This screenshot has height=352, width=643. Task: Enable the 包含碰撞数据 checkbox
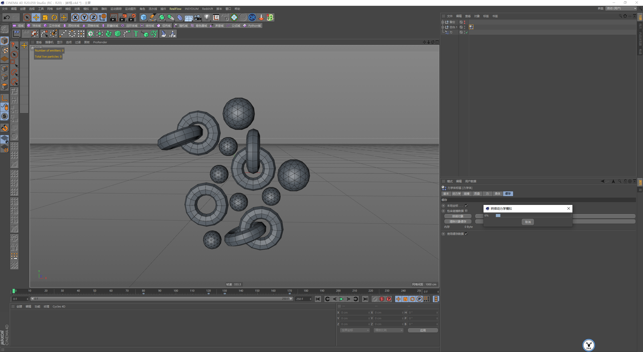(x=466, y=211)
